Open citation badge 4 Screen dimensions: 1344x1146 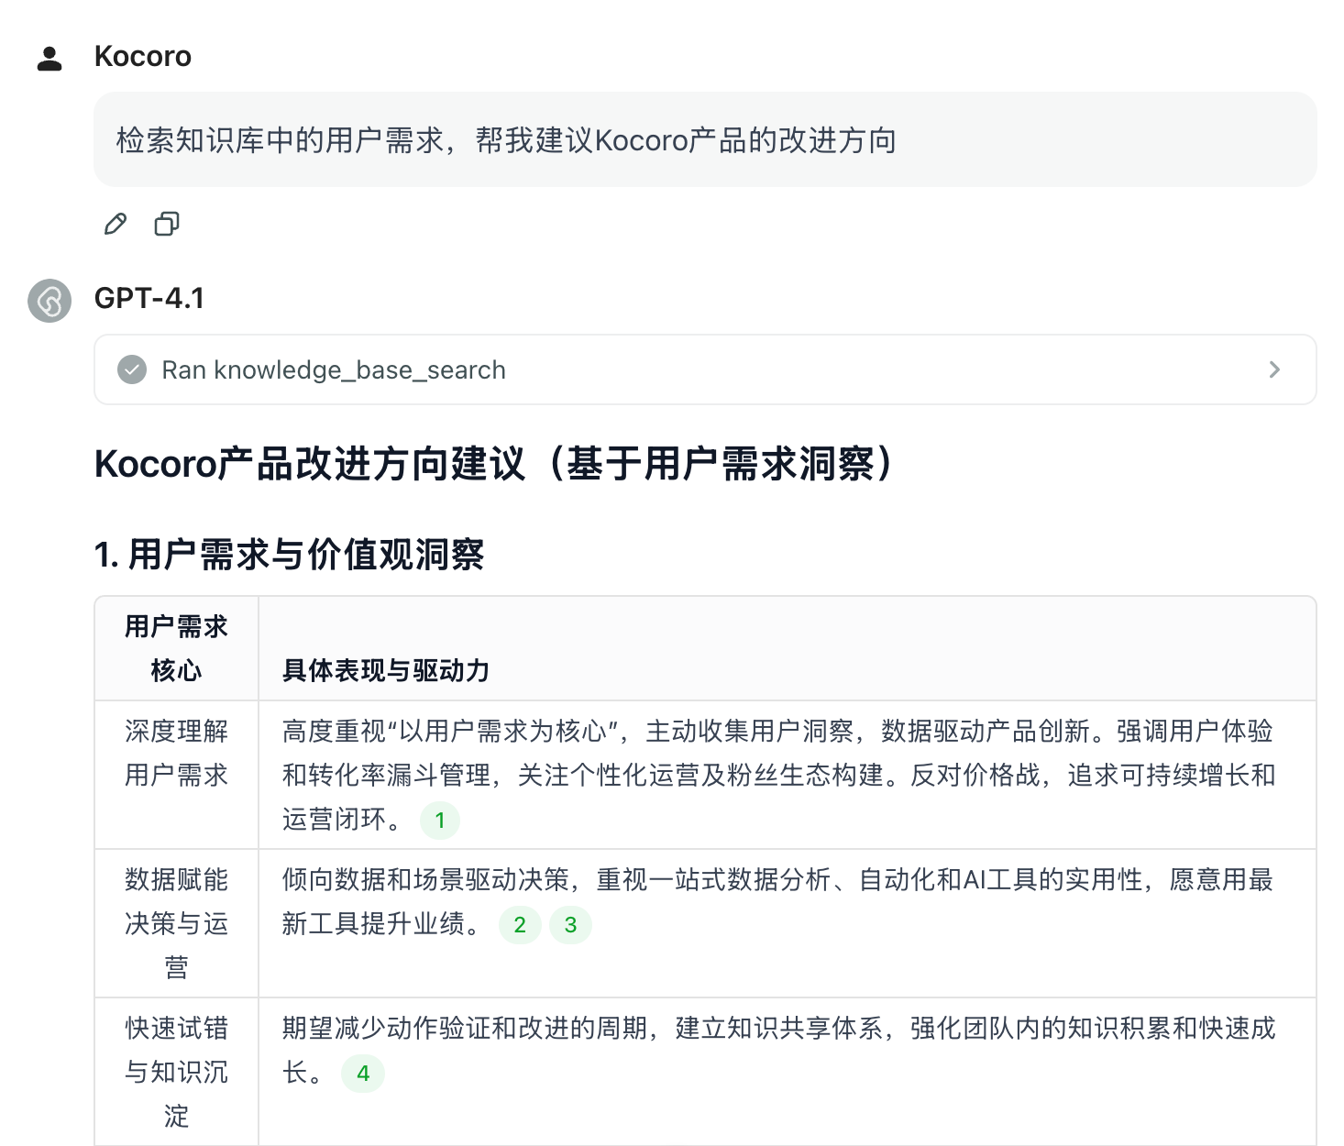pos(363,1074)
